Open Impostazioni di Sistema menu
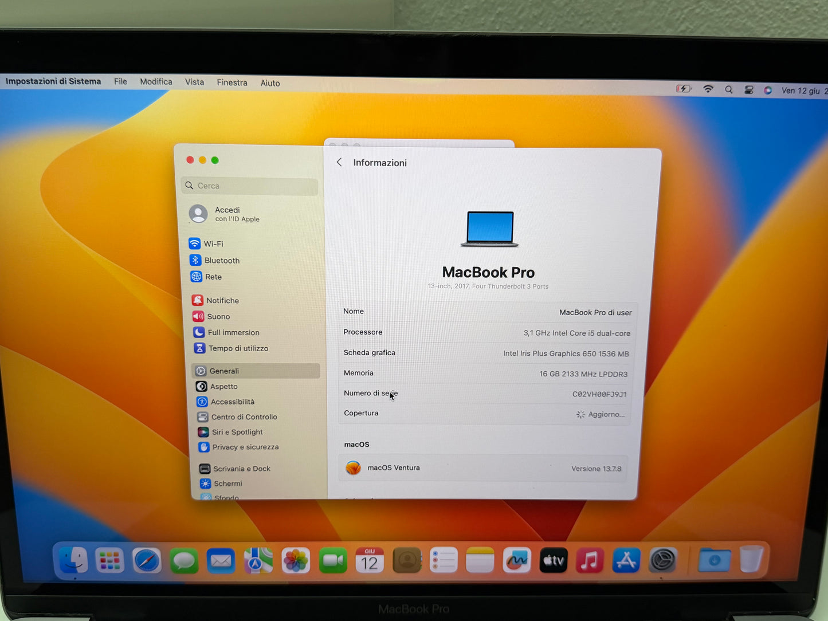The height and width of the screenshot is (621, 828). click(x=53, y=81)
